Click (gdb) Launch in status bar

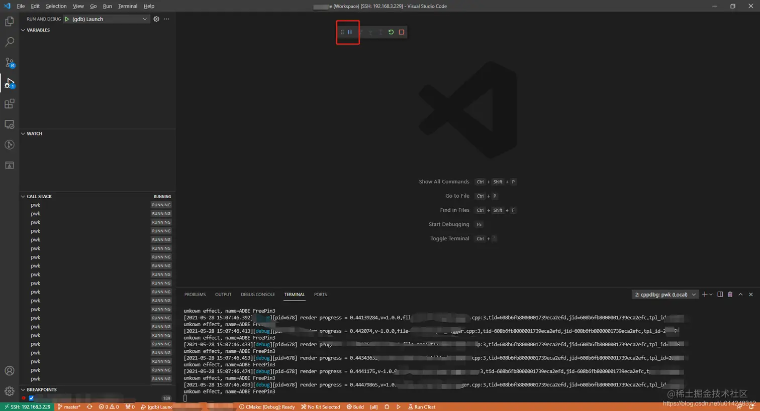pos(156,407)
